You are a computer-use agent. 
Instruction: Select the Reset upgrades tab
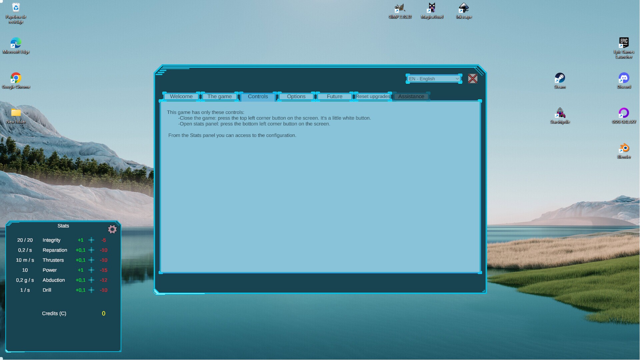[372, 96]
